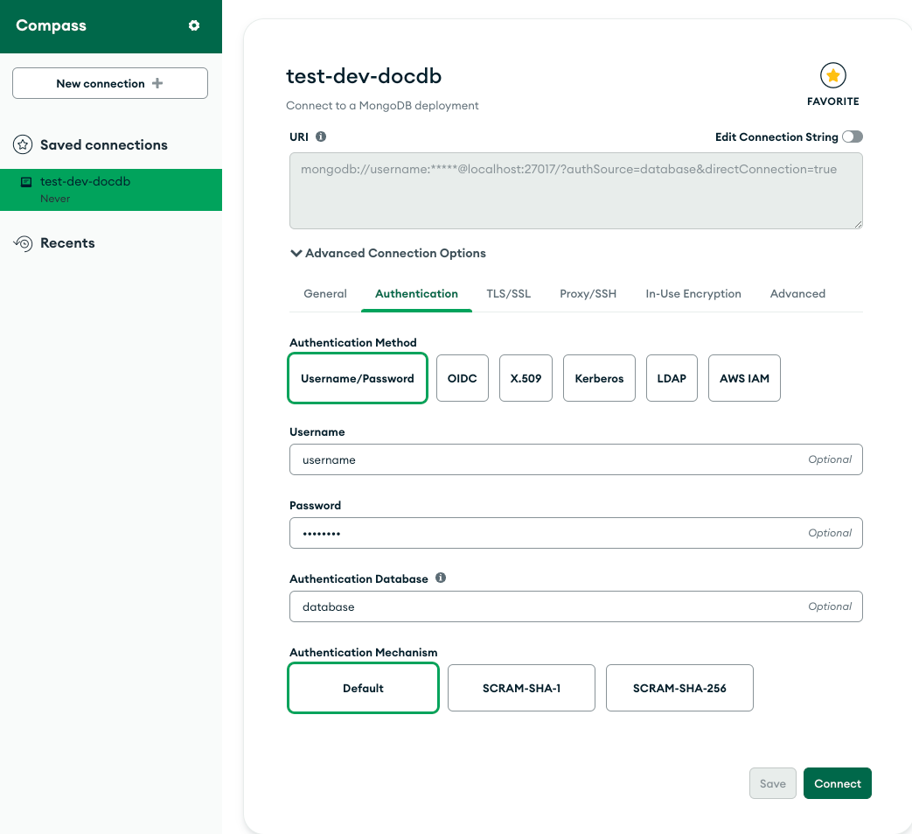Click the New connection button
Viewport: 912px width, 834px height.
click(110, 83)
